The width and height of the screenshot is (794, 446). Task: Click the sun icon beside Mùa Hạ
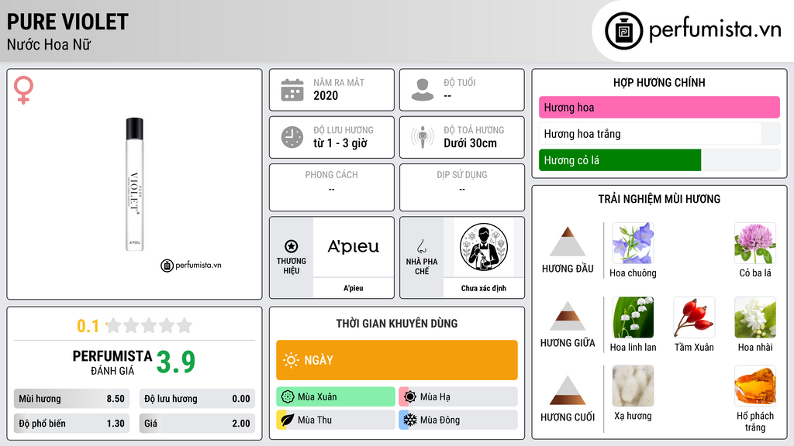[410, 397]
